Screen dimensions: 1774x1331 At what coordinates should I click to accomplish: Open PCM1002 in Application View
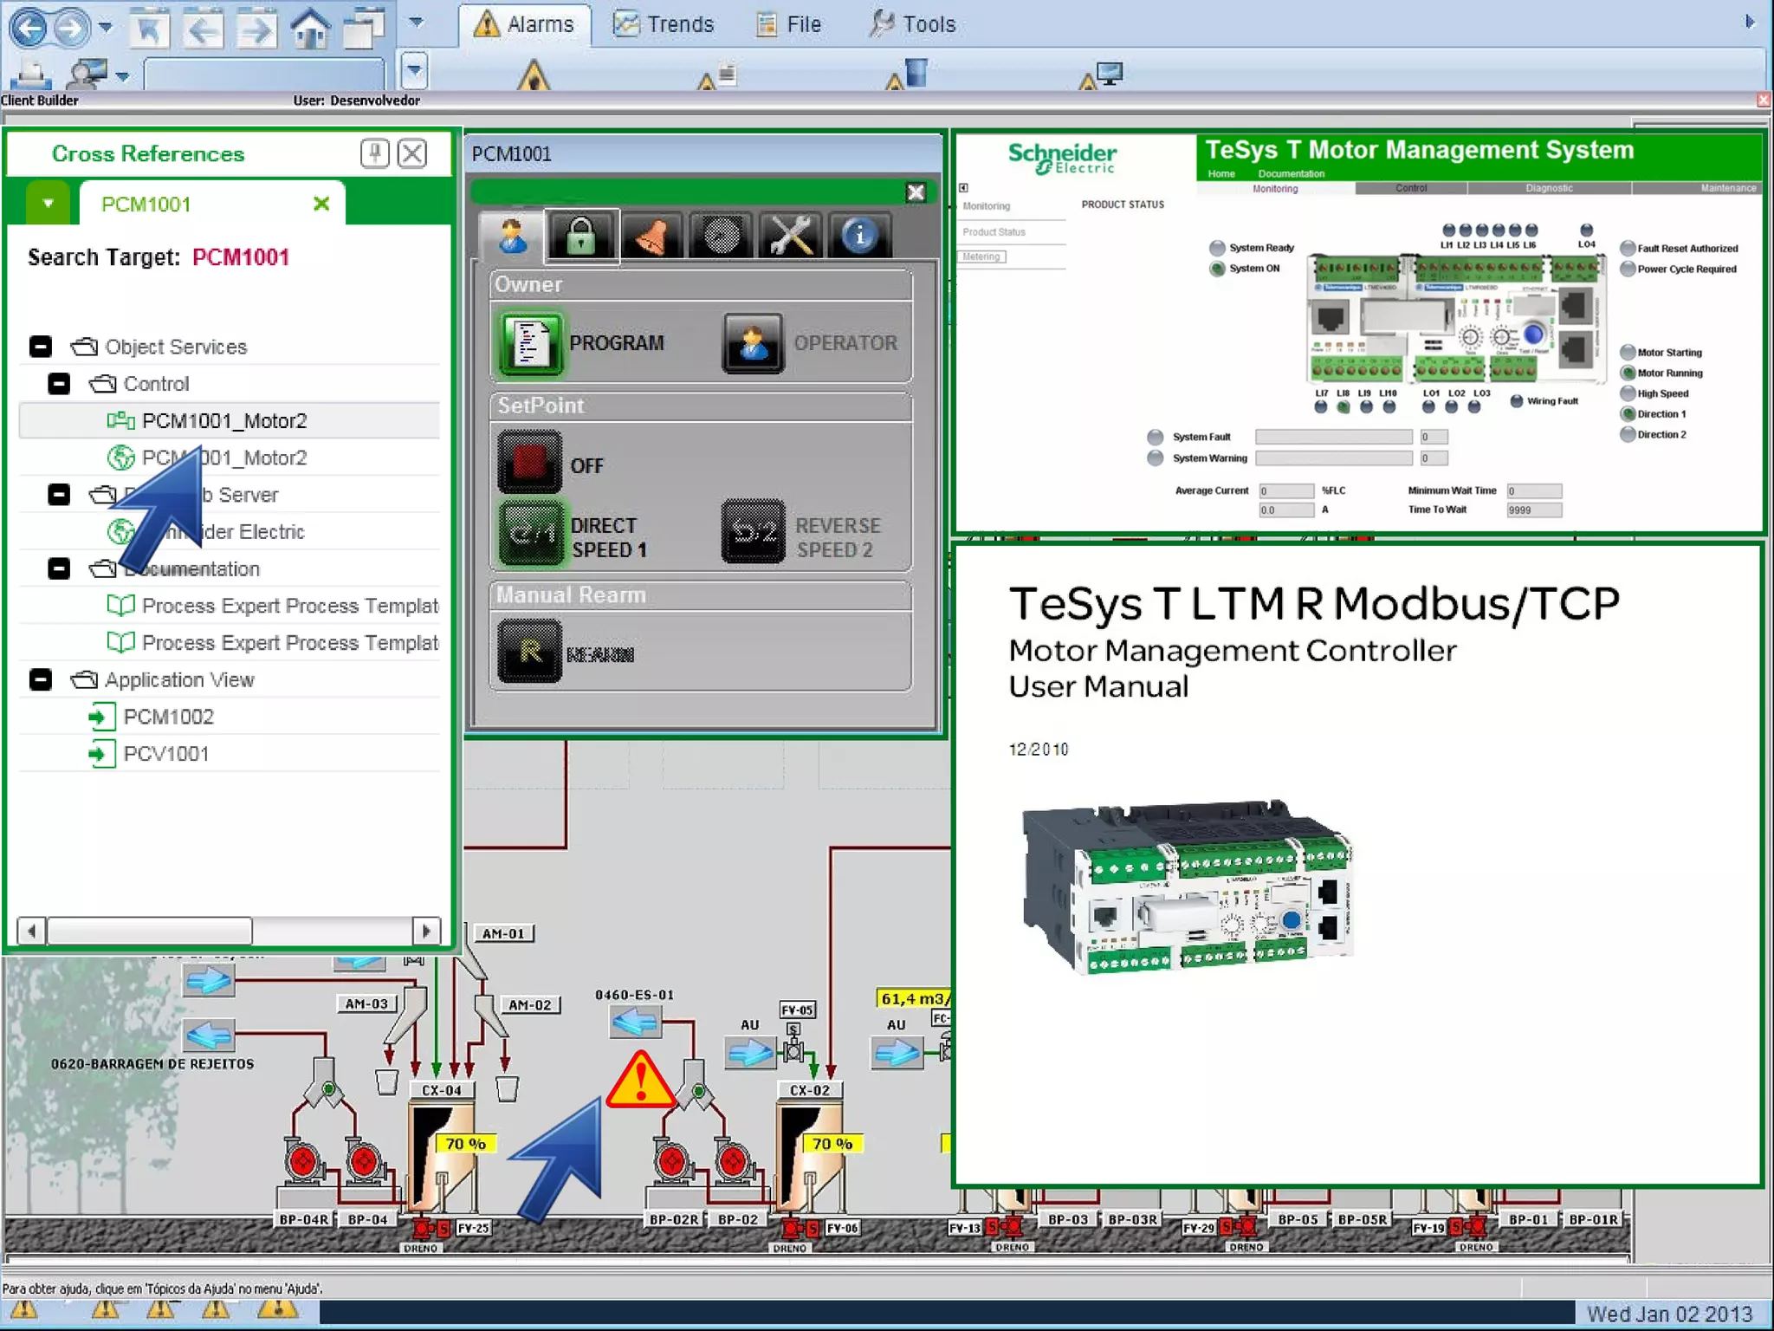[x=168, y=717]
